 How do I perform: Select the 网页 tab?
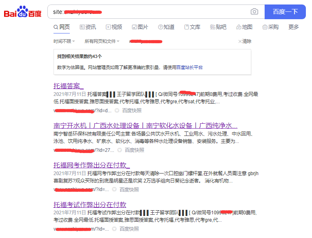pos(62,27)
